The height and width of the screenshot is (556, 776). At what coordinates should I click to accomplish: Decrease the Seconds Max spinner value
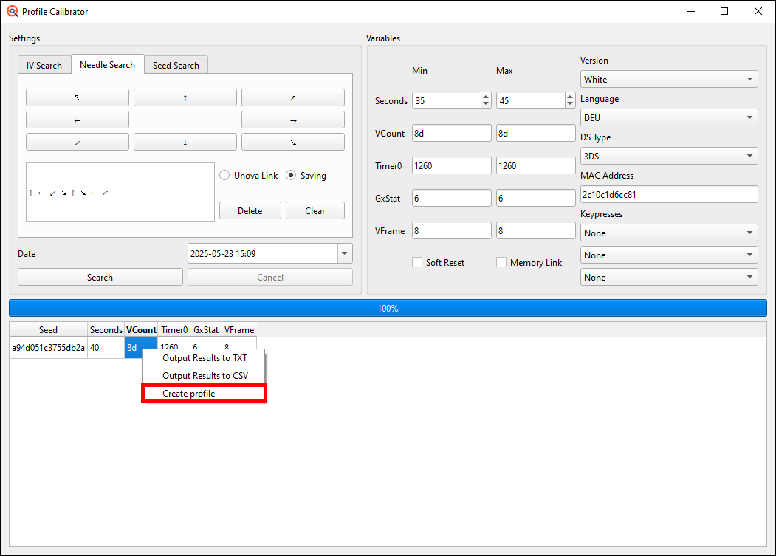tap(570, 104)
